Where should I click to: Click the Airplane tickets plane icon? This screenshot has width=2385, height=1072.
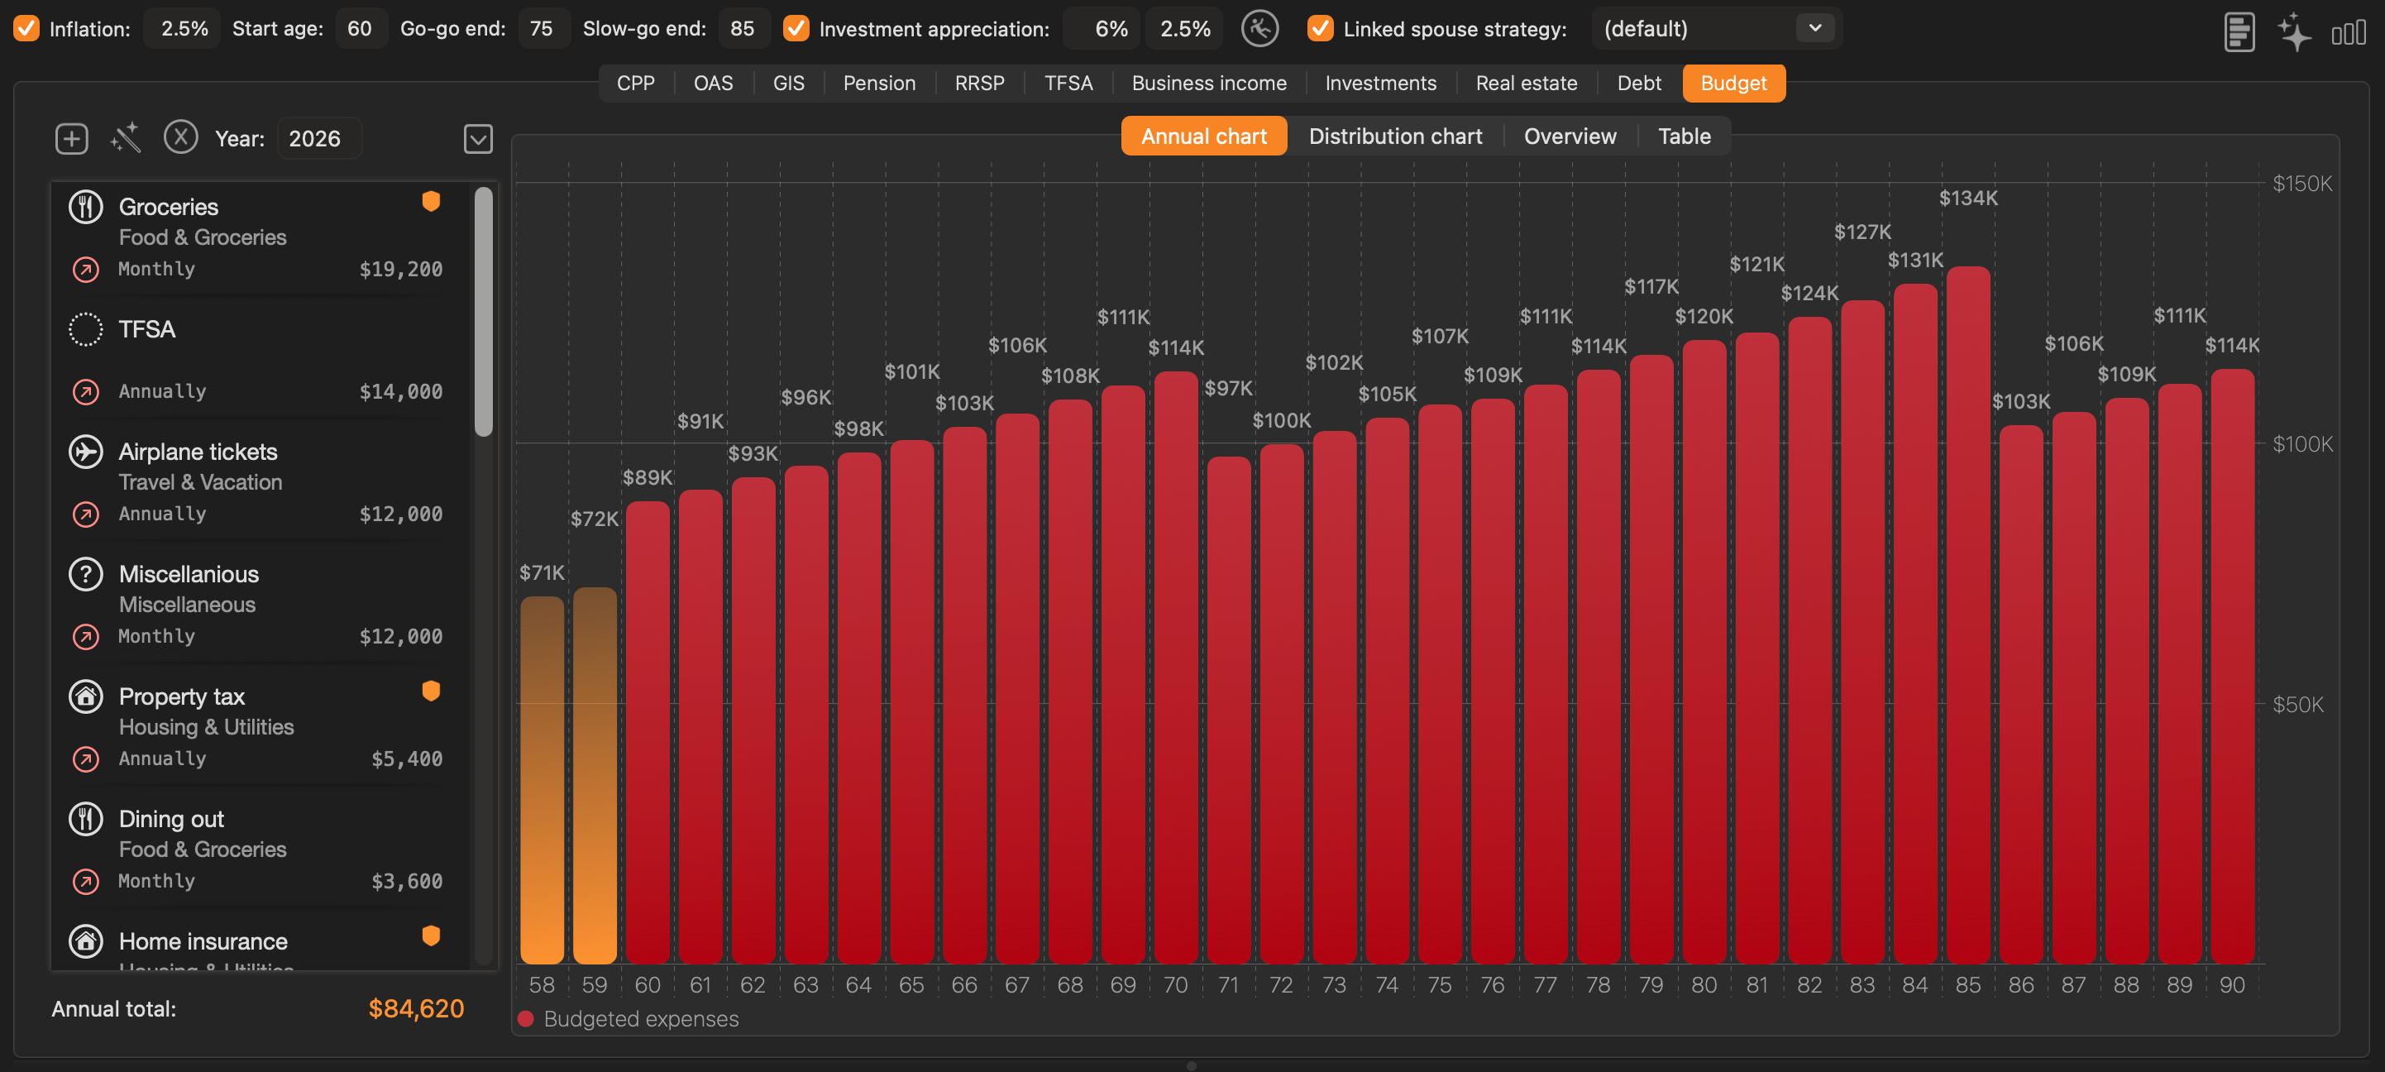(x=86, y=452)
